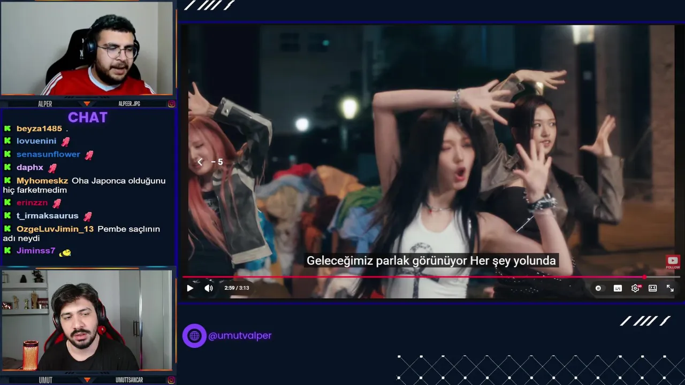Screen dimensions: 685x385
Task: Click Alper's webcam feed
Action: click(87, 48)
